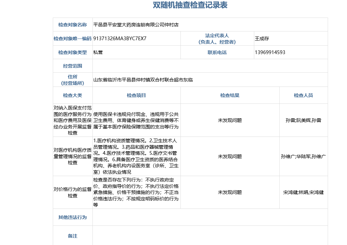The image size is (347, 245).
Task: Click the 其他违法行为 label
Action: (x=72, y=217)
